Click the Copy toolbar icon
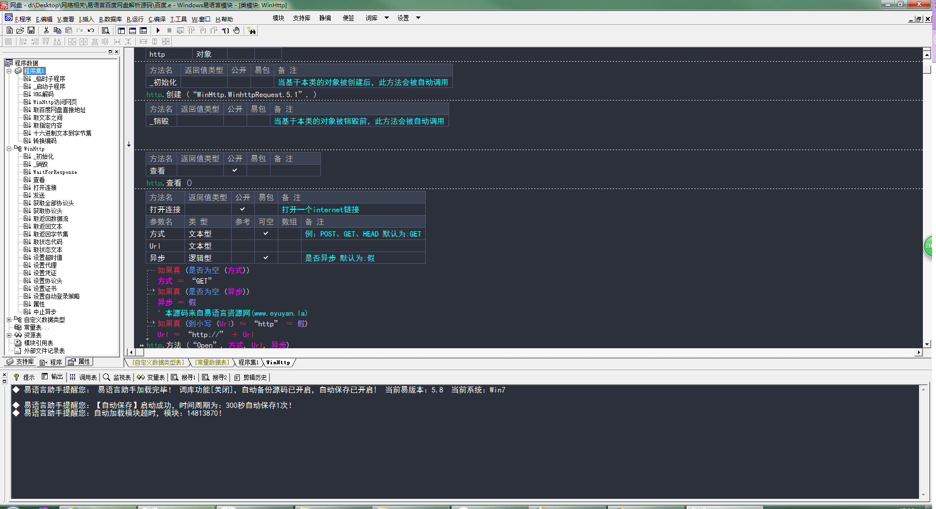 coord(57,31)
